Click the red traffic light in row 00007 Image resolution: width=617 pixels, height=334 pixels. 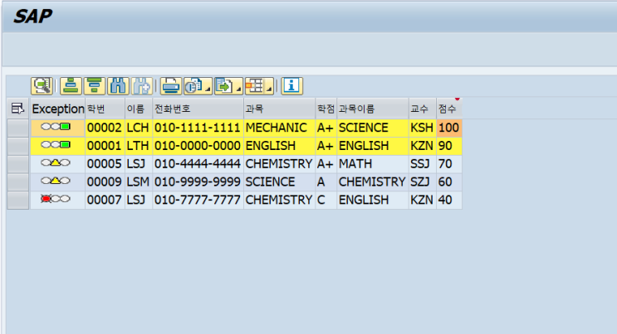coord(47,201)
